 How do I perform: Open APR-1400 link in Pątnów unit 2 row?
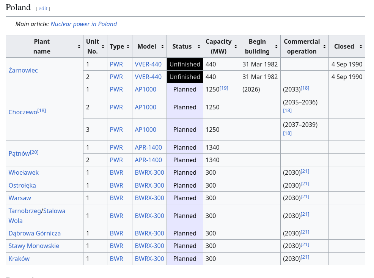click(x=148, y=160)
